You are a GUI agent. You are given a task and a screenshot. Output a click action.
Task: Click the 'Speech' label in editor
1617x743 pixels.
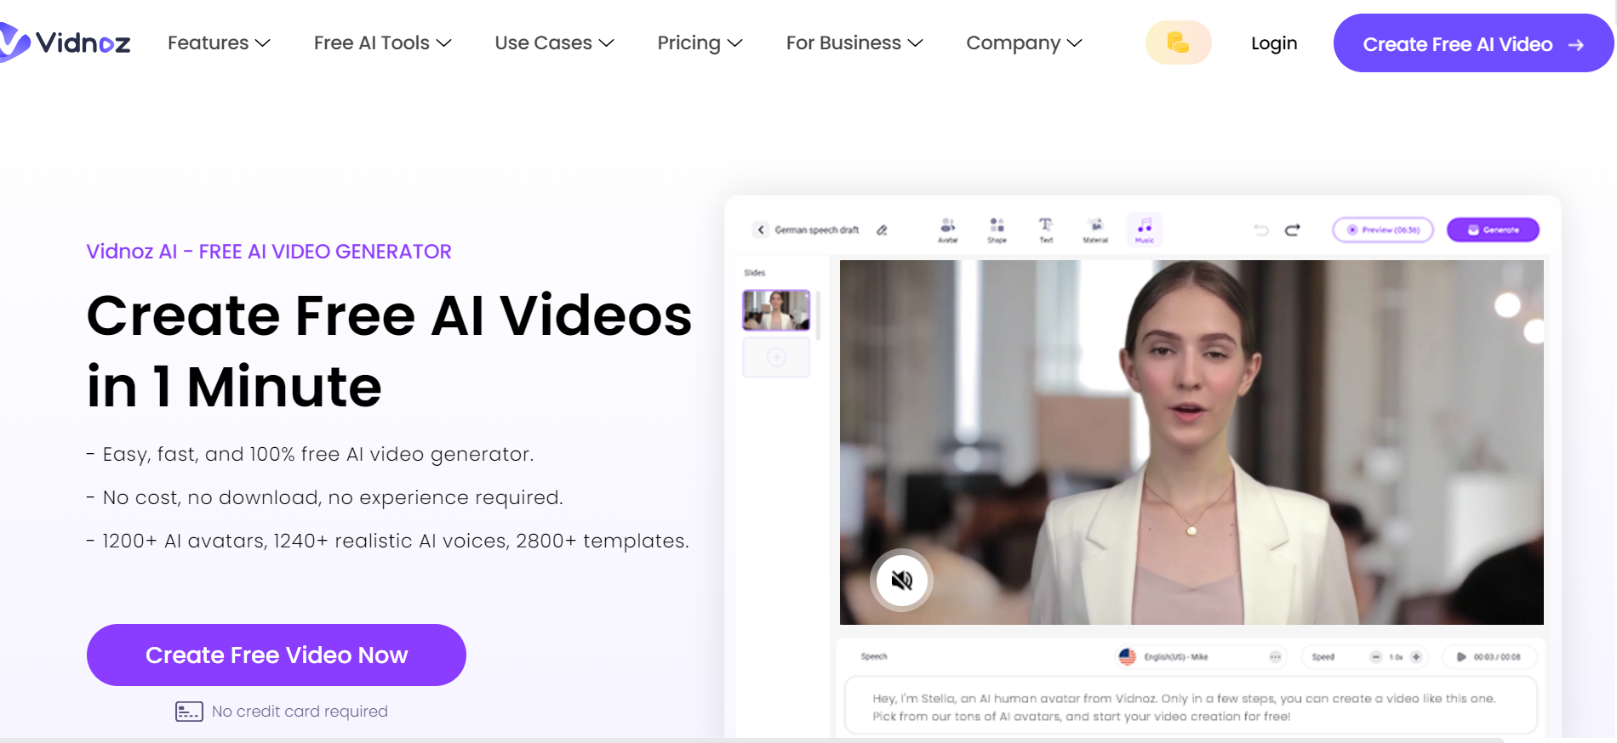[874, 656]
